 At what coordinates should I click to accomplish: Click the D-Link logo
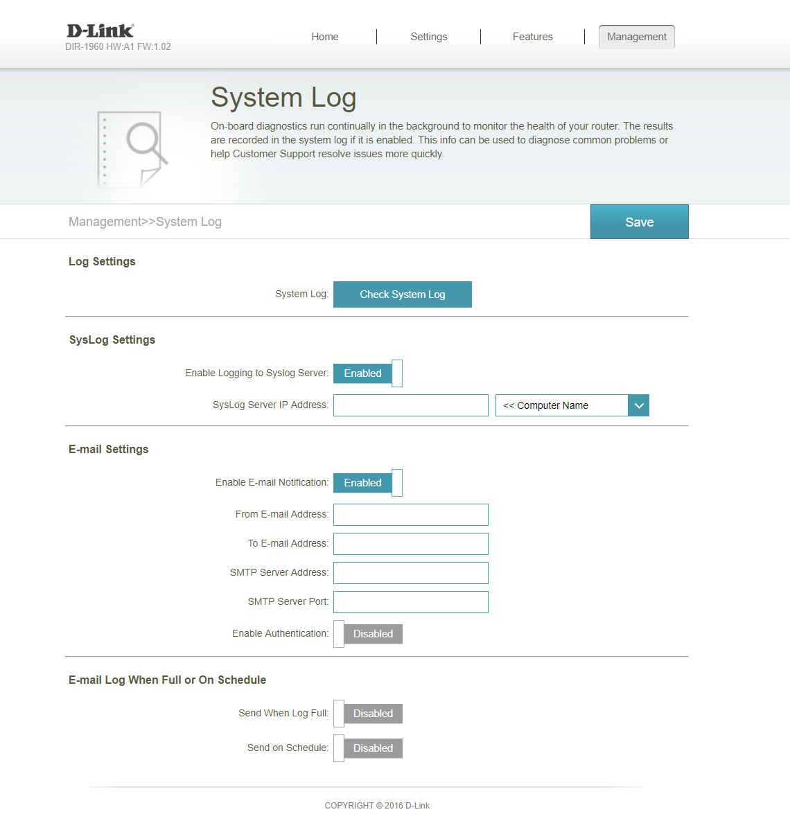point(100,30)
